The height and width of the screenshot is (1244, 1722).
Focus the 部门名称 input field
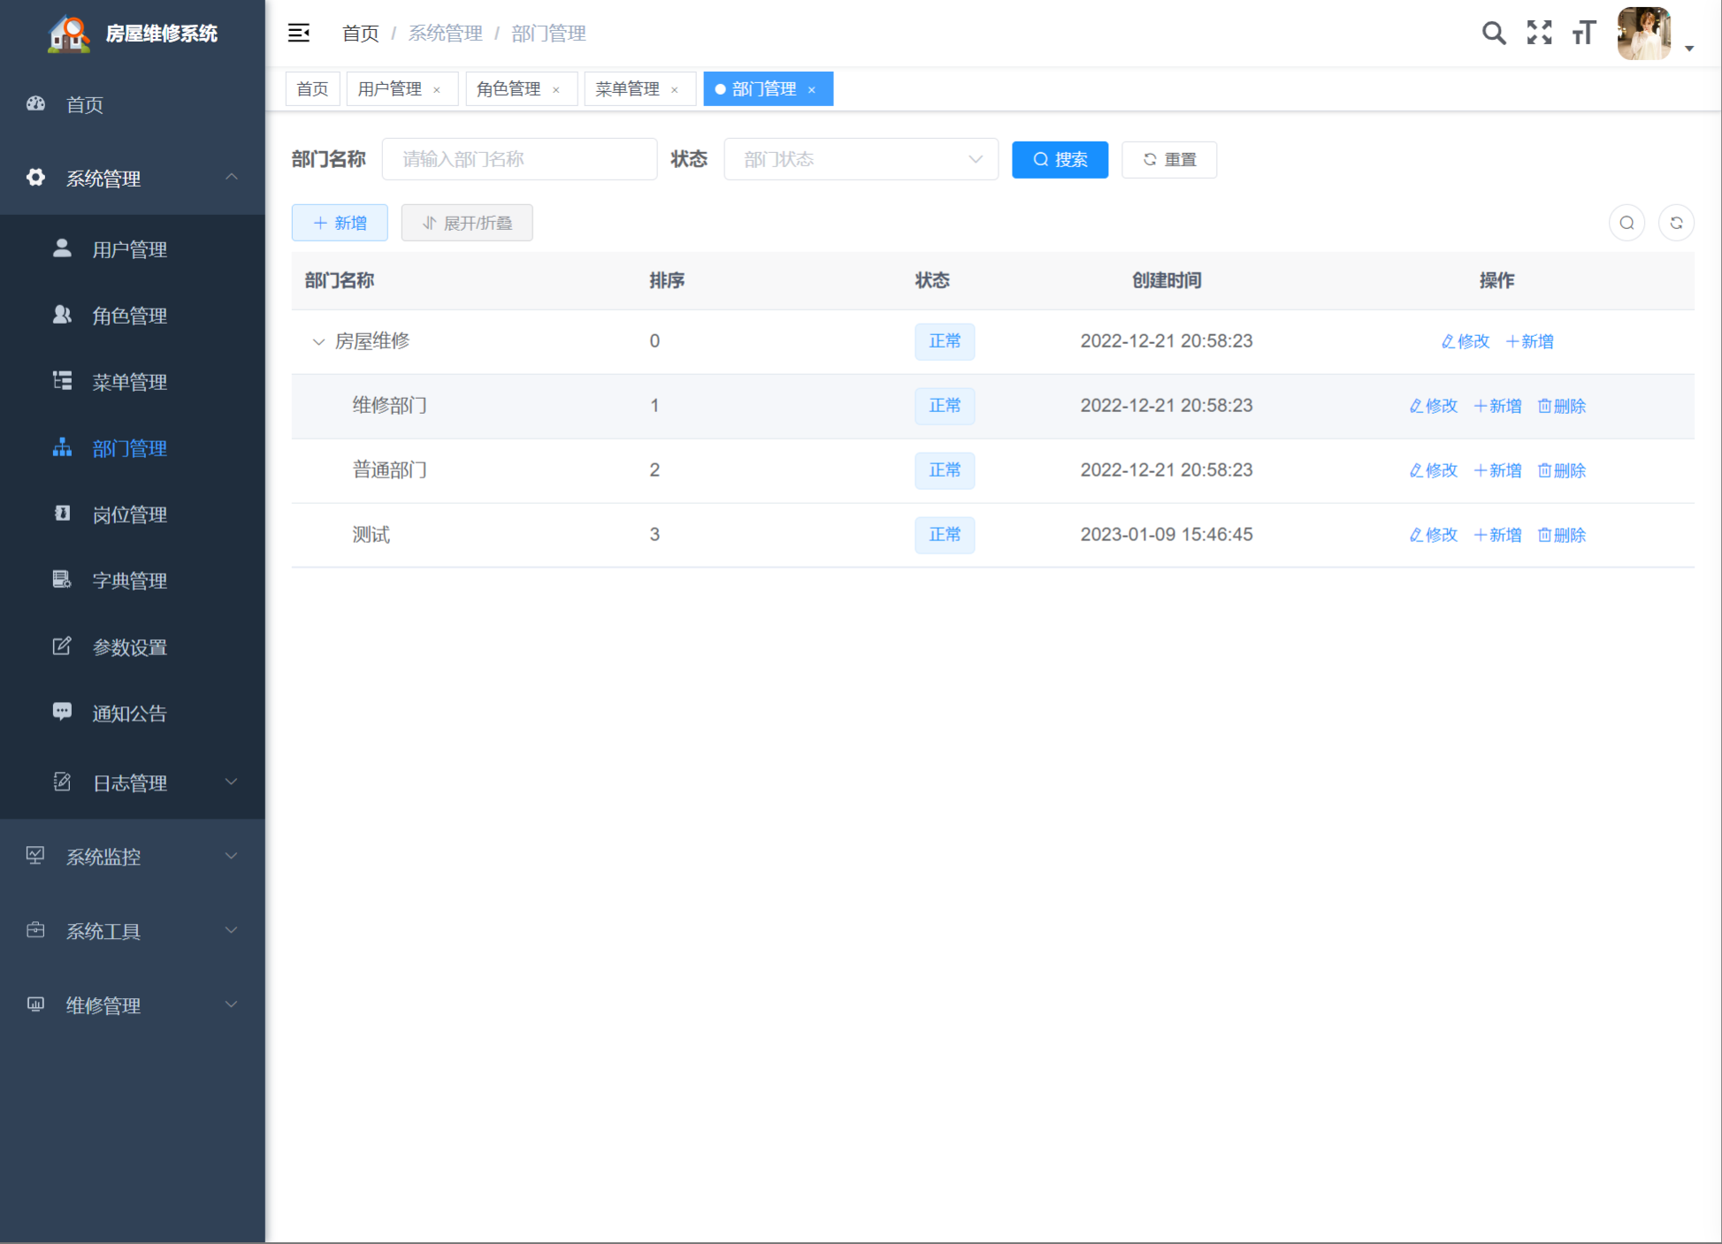point(519,159)
